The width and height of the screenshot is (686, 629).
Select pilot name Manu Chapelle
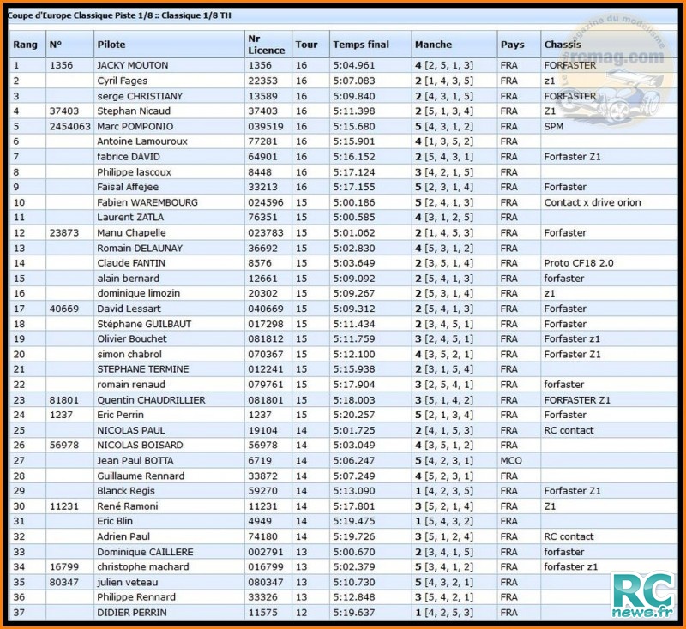point(131,233)
